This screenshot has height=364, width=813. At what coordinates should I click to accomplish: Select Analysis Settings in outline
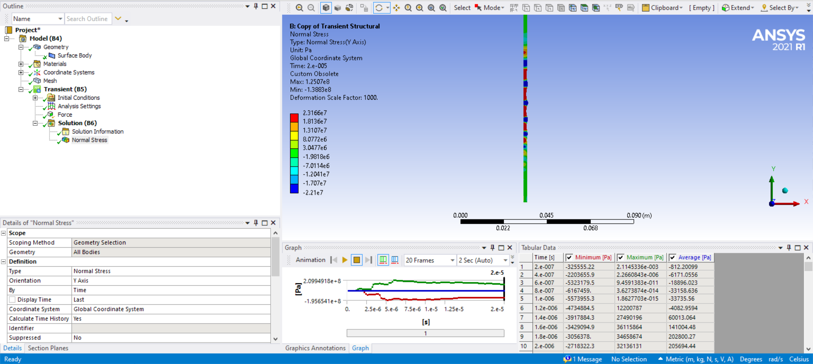(79, 106)
